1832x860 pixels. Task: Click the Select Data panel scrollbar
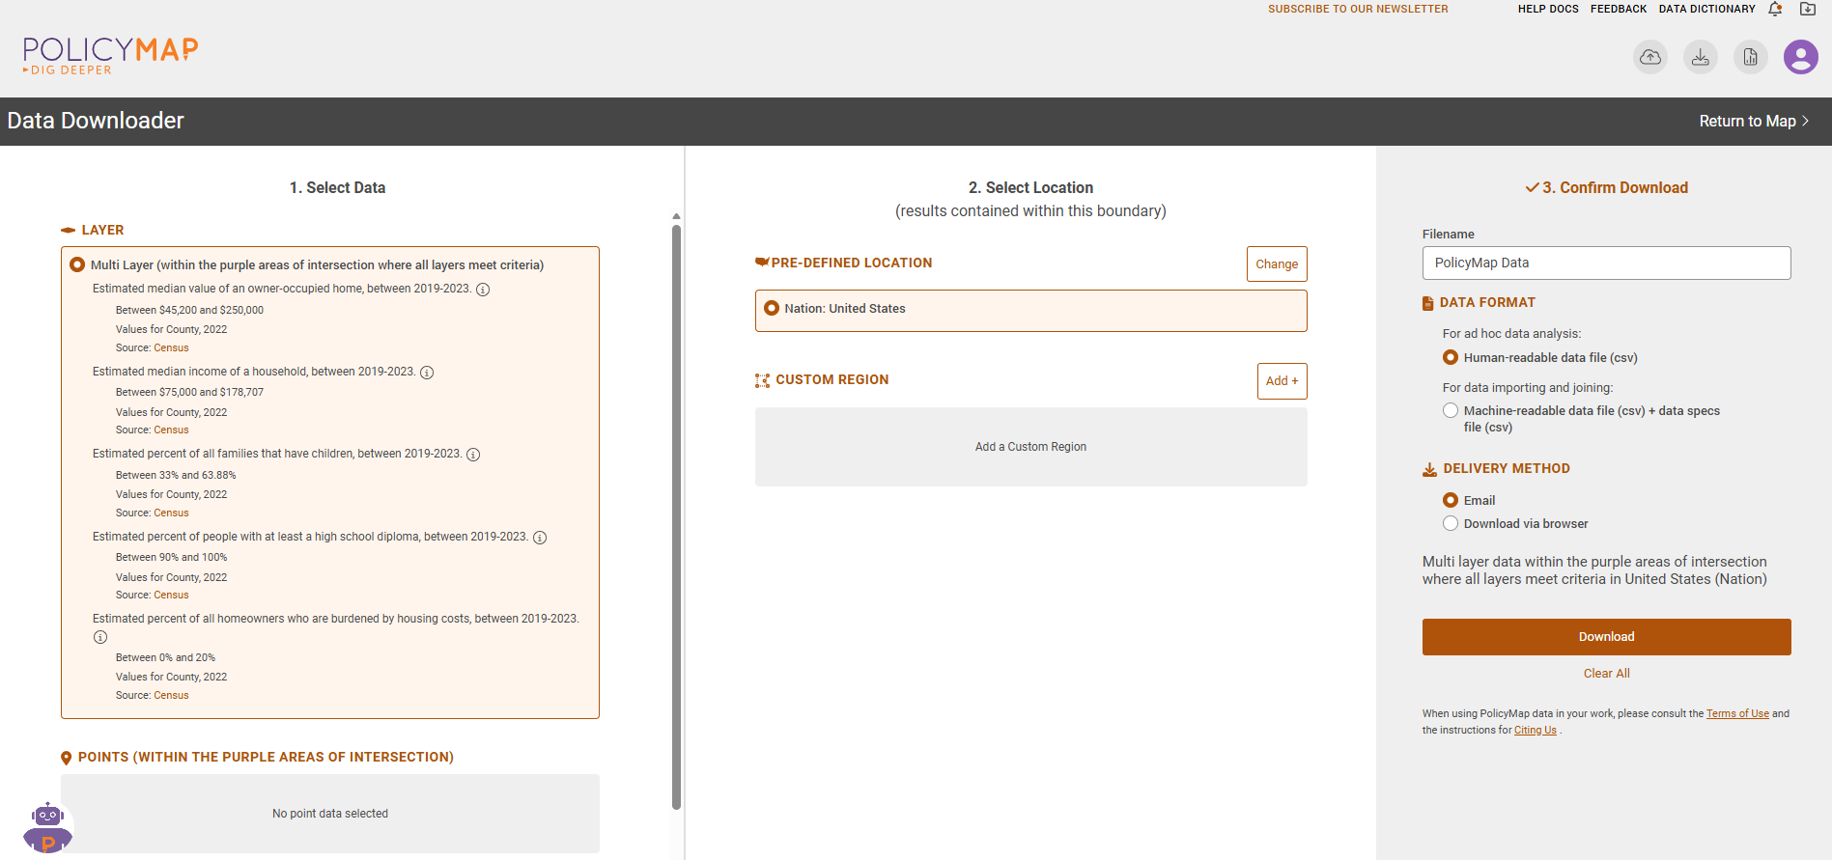(676, 516)
